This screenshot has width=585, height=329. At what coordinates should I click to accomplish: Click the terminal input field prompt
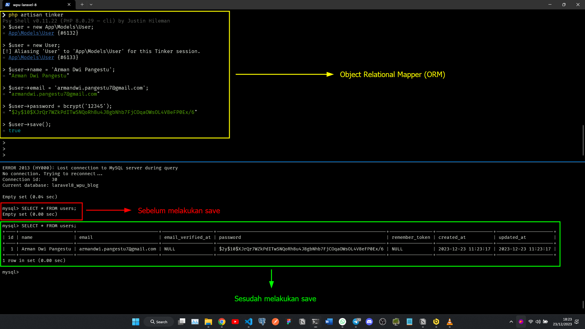pos(22,272)
